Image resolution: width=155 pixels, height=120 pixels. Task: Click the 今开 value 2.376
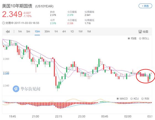[x=53, y=23]
